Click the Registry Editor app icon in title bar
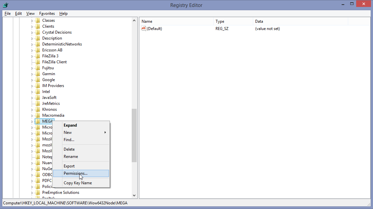Image resolution: width=373 pixels, height=209 pixels. (x=5, y=5)
